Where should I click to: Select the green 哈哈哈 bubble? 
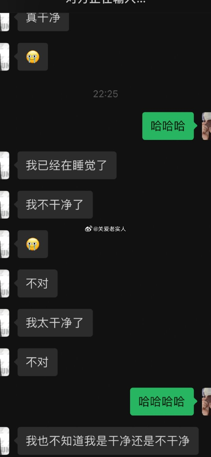pyautogui.click(x=168, y=126)
